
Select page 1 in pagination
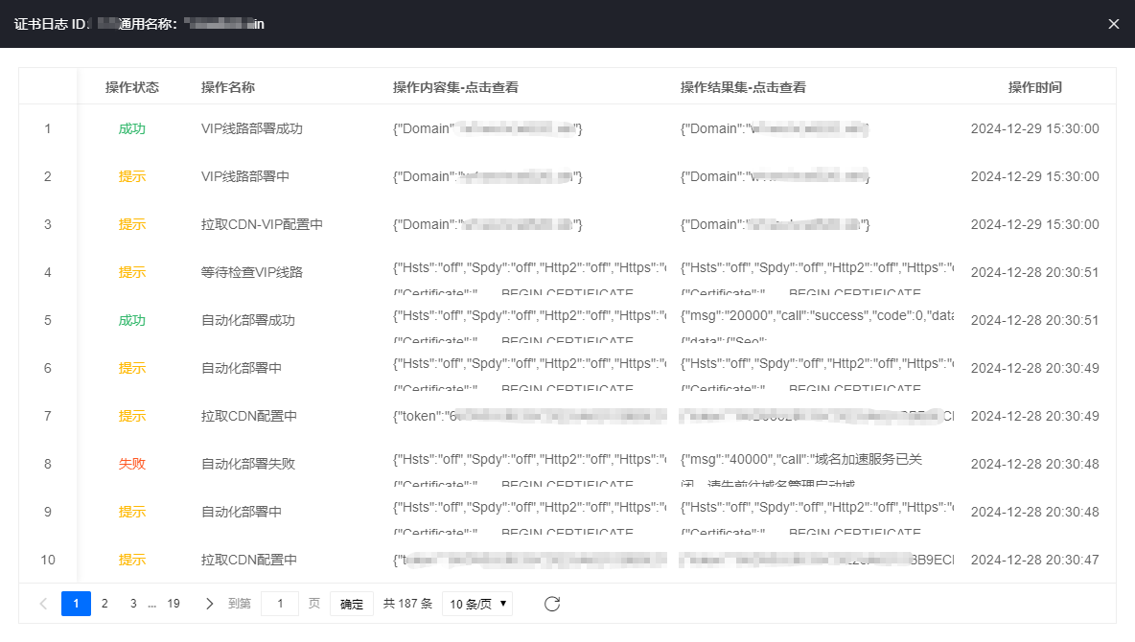[76, 604]
